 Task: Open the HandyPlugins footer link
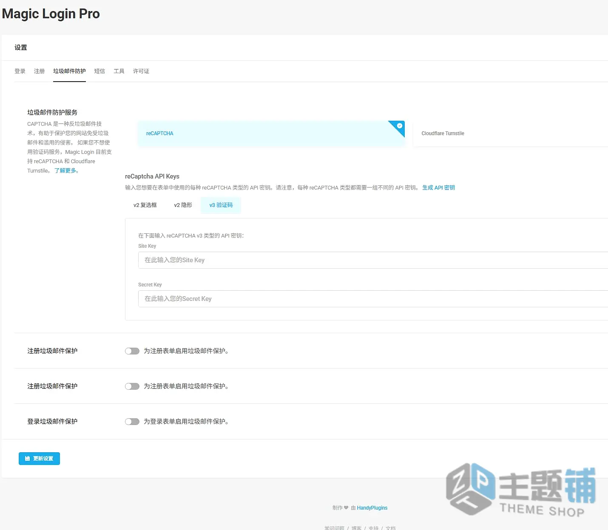point(372,508)
